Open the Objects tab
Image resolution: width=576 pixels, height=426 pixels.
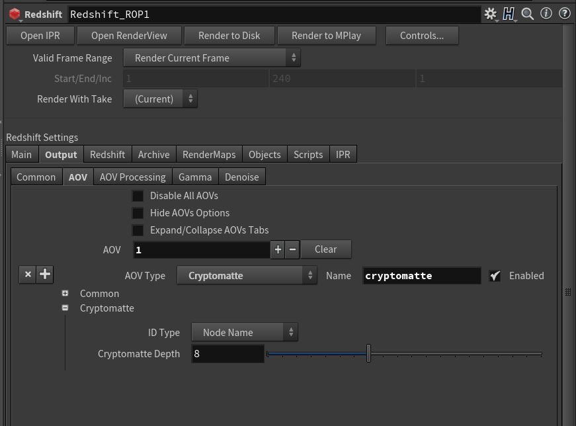pyautogui.click(x=265, y=154)
